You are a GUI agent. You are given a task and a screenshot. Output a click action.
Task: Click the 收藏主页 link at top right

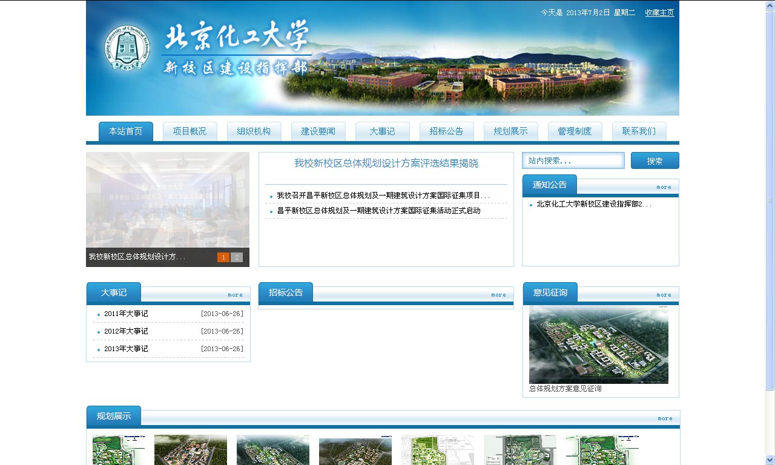[659, 13]
